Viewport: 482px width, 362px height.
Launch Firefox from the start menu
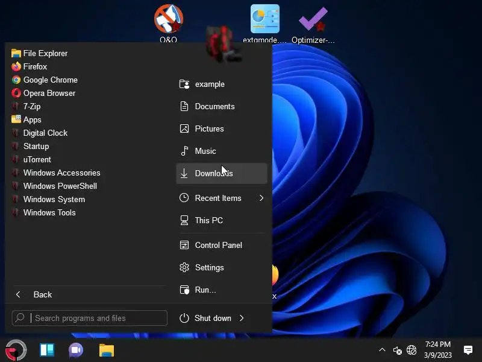29,66
